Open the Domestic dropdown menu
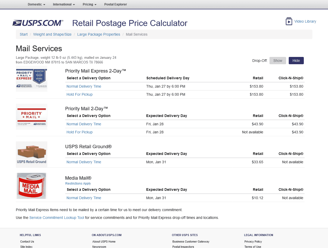328x248 pixels. click(36, 4)
